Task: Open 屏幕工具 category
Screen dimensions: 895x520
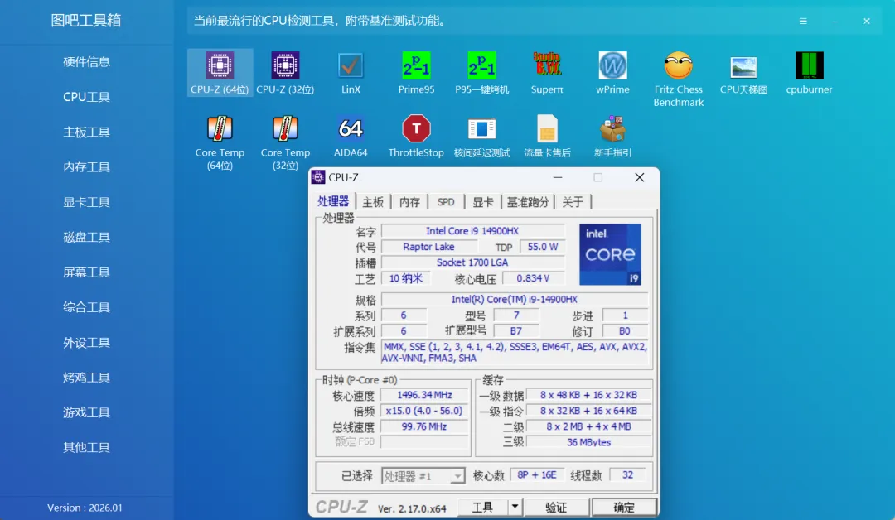Action: 86,272
